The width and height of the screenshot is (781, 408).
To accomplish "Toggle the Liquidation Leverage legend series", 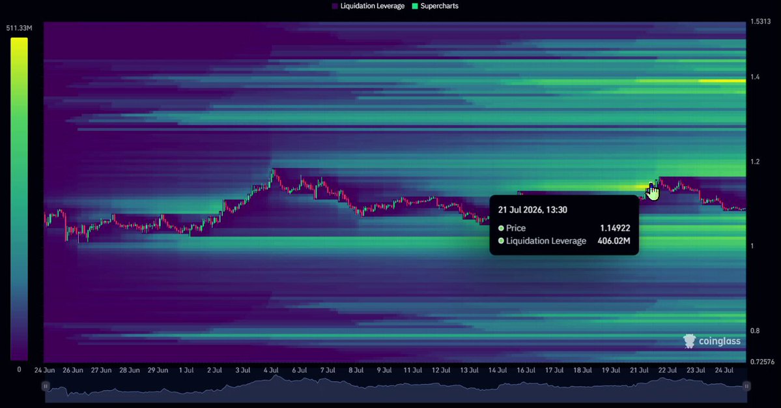I will [368, 6].
